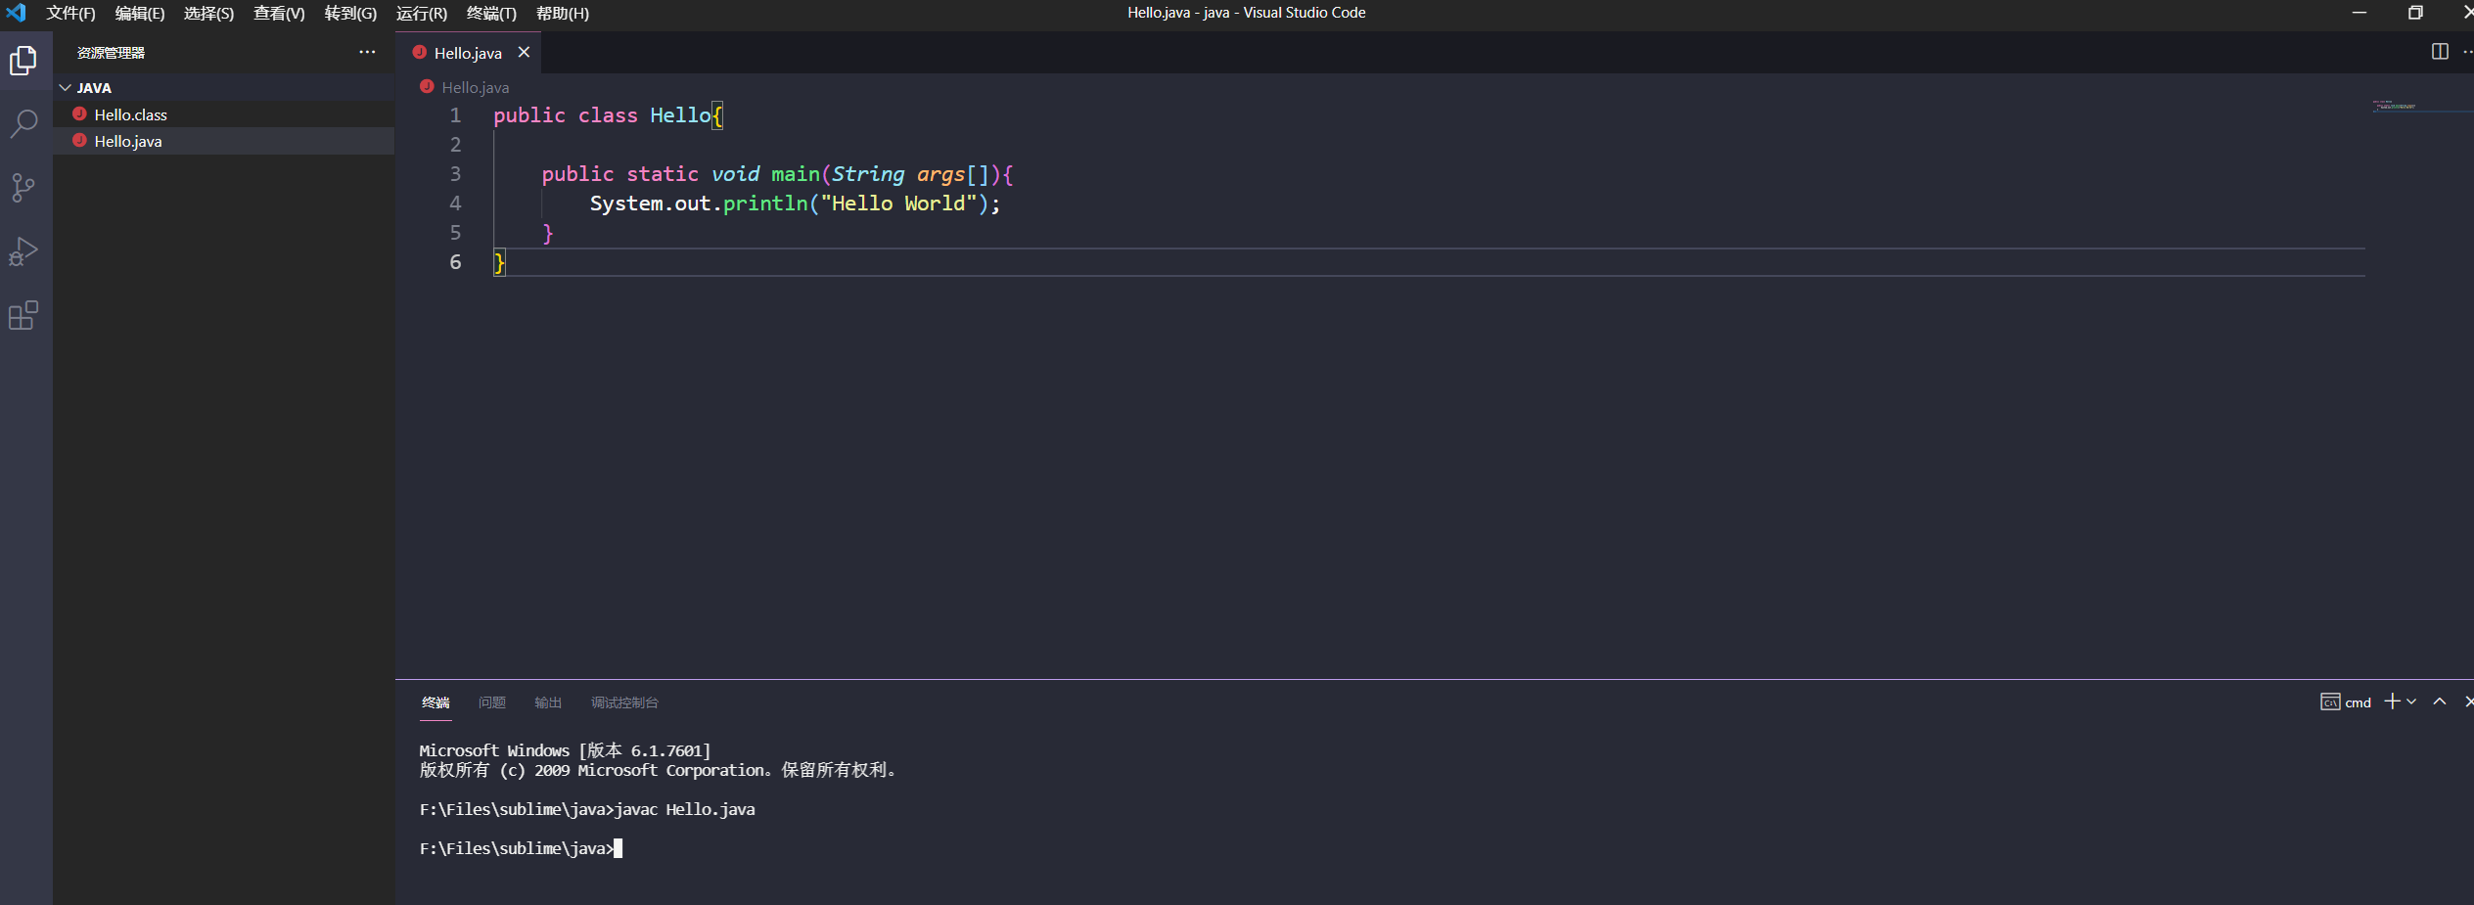Maximize the terminal panel size
Viewport: 2474px width, 905px height.
click(2439, 701)
